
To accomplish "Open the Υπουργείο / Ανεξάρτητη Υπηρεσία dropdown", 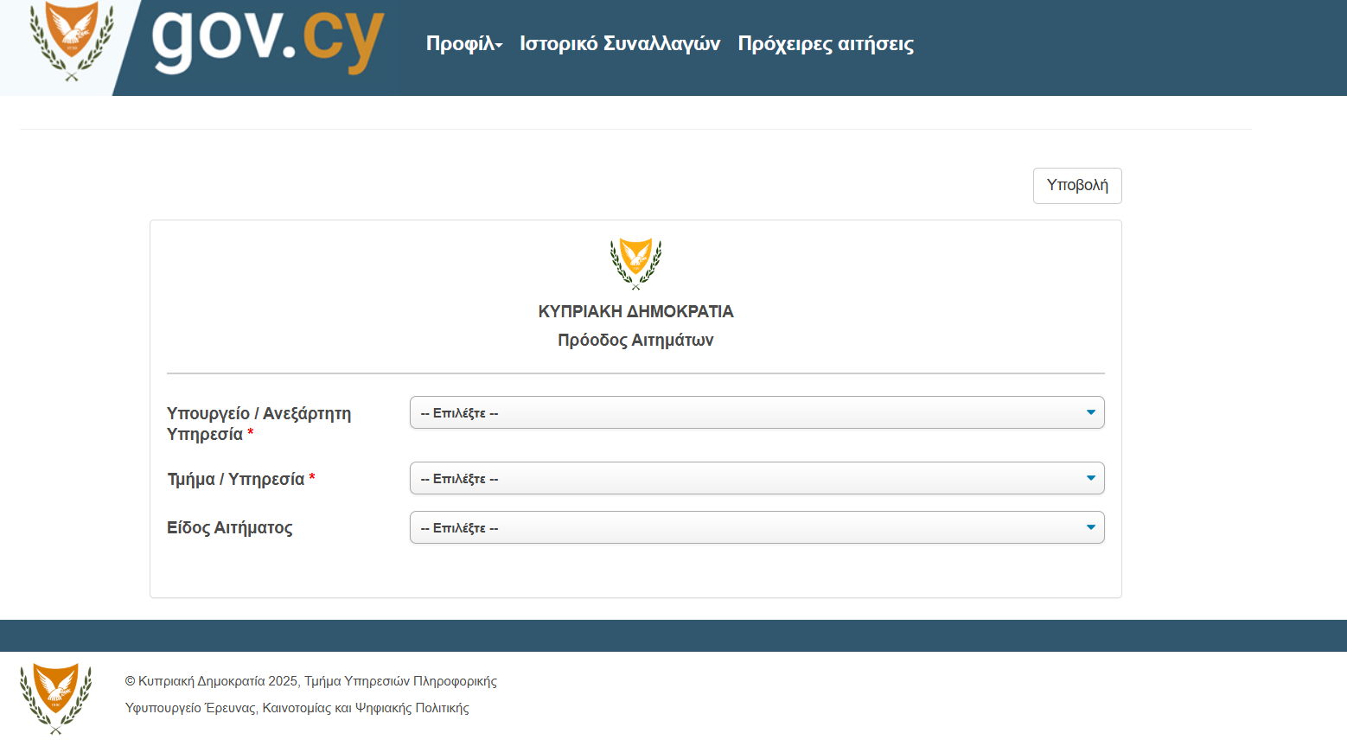I will pos(756,412).
